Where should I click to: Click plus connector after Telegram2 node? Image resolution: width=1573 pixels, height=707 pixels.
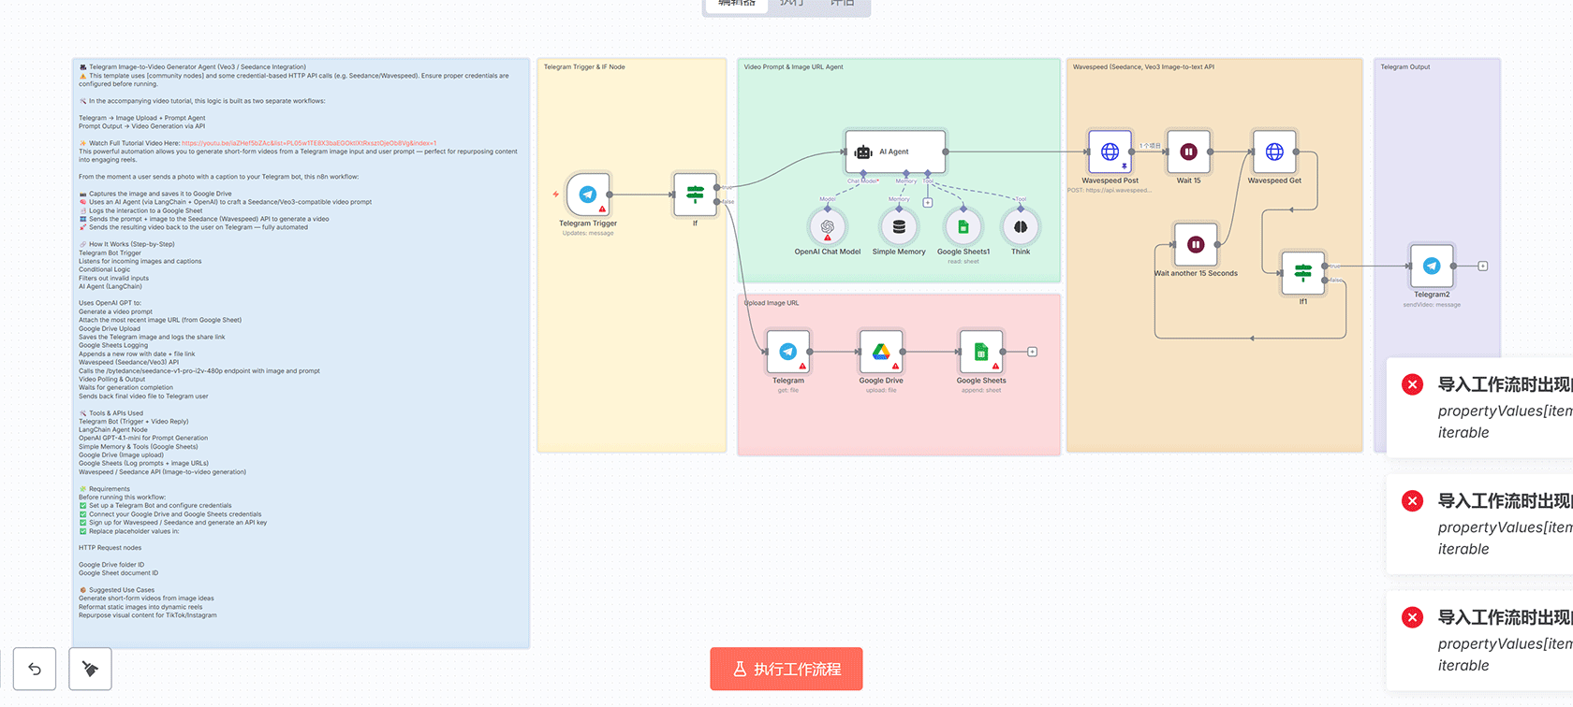(x=1483, y=267)
